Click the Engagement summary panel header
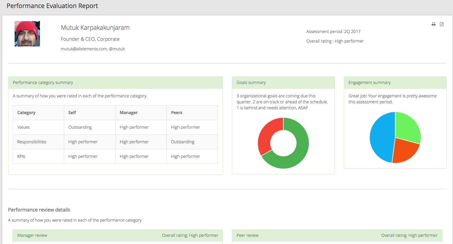 click(x=395, y=83)
